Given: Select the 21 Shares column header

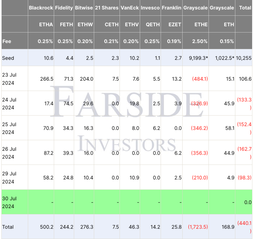Looking at the screenshot, I should (x=107, y=8).
